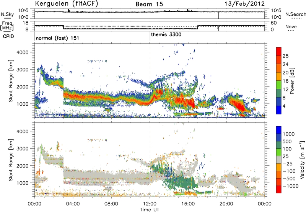Click the grey segment of Velocity colorbar
The width and height of the screenshot is (306, 212).
279,160
